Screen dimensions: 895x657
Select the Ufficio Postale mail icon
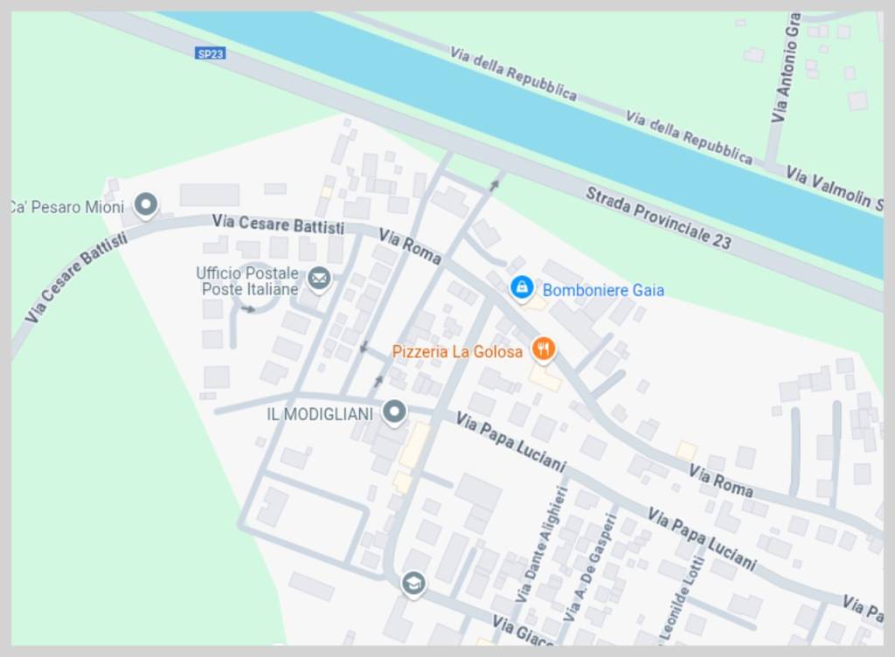[x=319, y=279]
